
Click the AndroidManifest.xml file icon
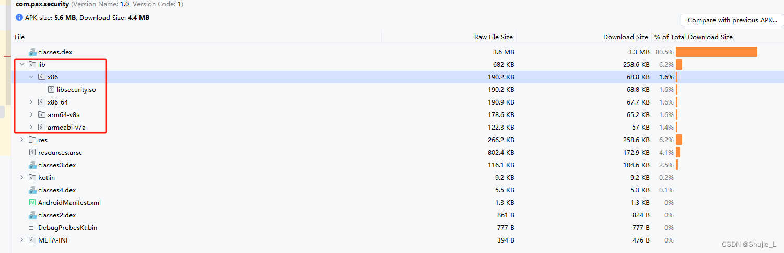tap(32, 203)
